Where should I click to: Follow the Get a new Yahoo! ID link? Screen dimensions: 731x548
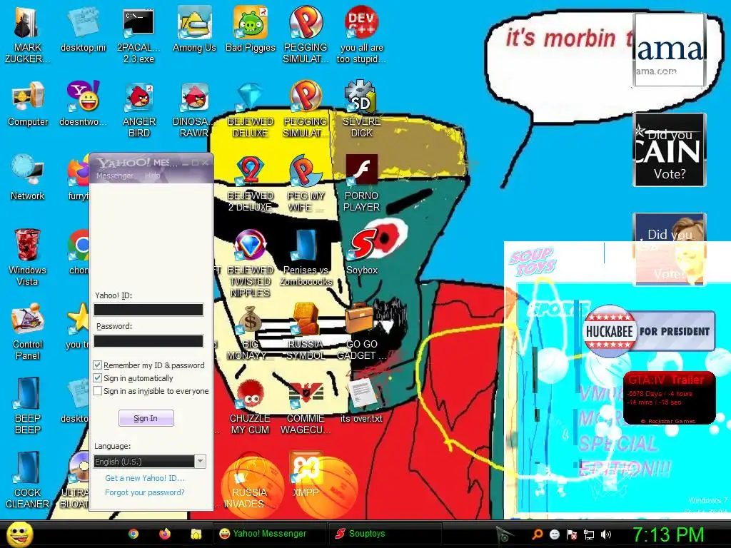pyautogui.click(x=145, y=478)
